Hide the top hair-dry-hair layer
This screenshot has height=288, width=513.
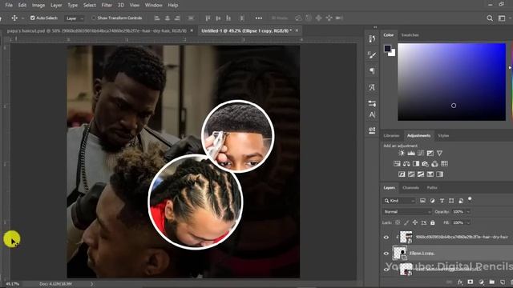click(386, 238)
